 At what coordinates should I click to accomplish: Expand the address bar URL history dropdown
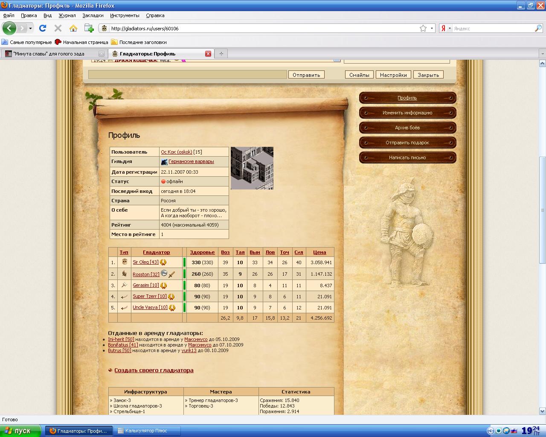click(x=432, y=28)
